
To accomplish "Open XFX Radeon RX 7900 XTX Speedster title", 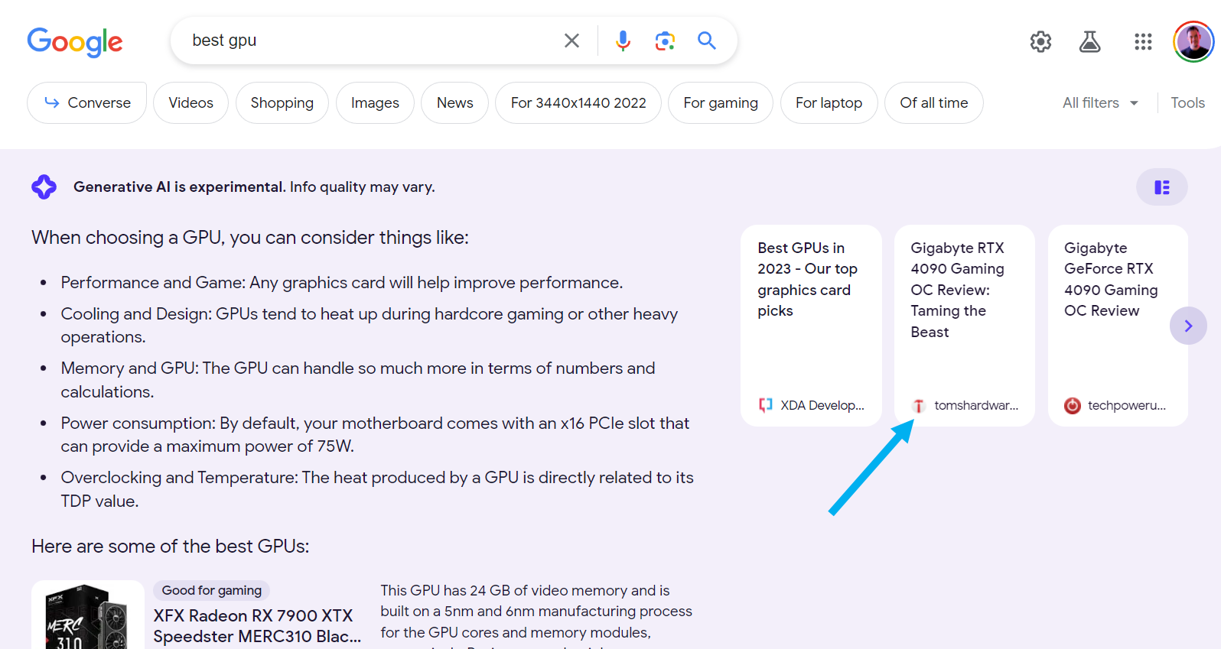I will 257,626.
